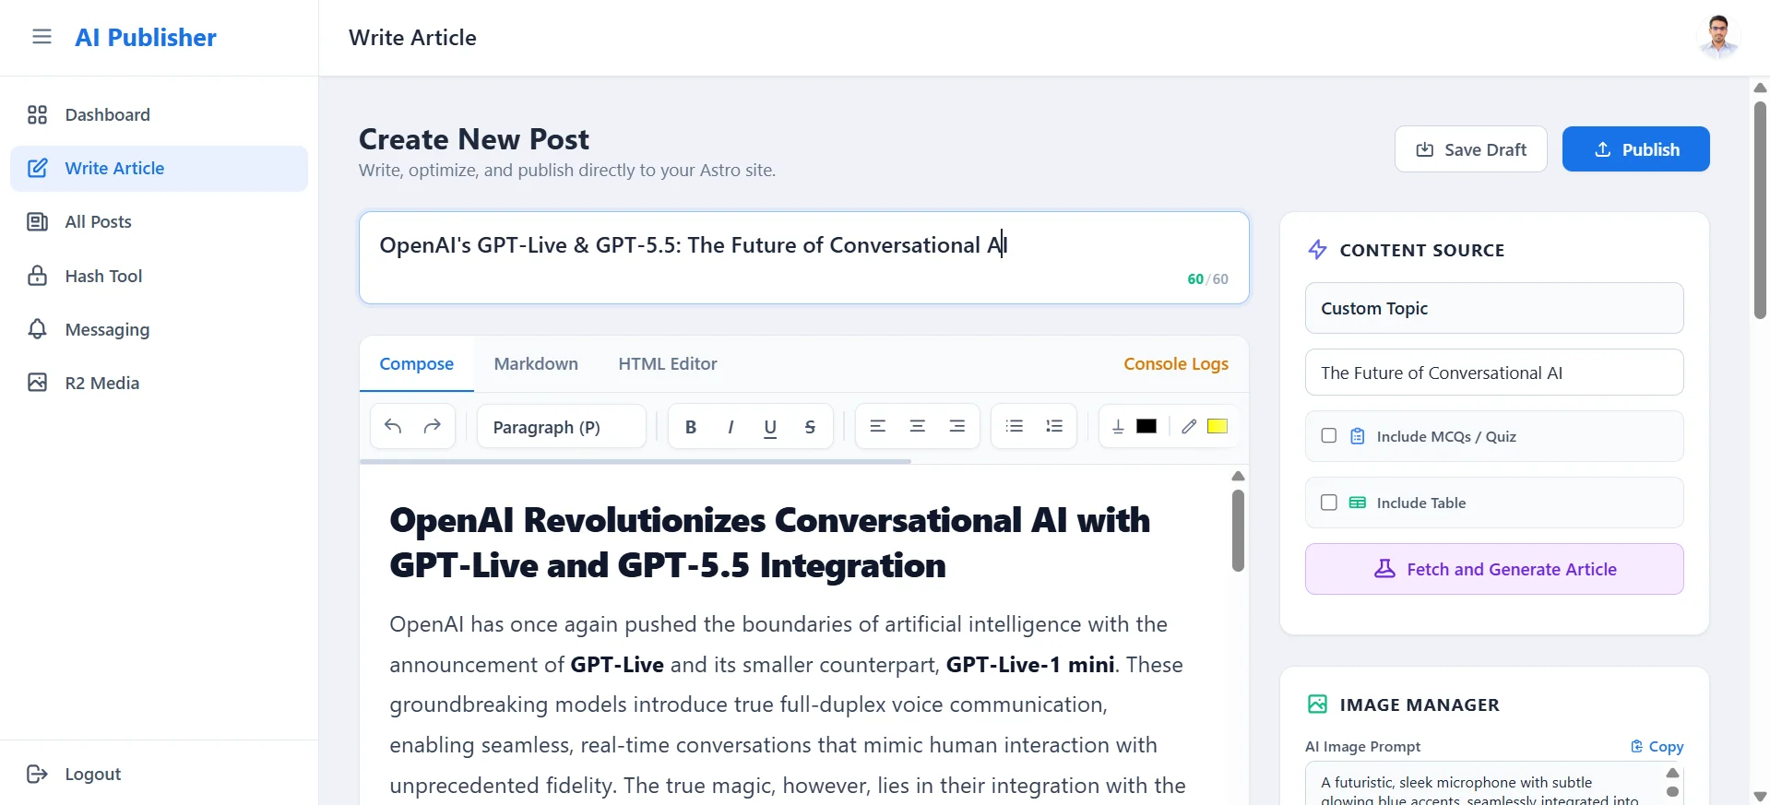
Task: Click the text color icon
Action: [x=1118, y=426]
